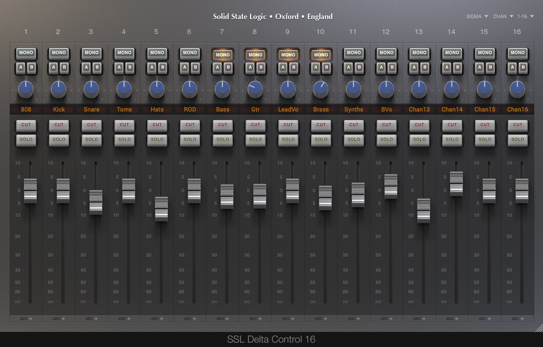The image size is (543, 347).
Task: Select the ROD channel name label
Action: tap(190, 109)
